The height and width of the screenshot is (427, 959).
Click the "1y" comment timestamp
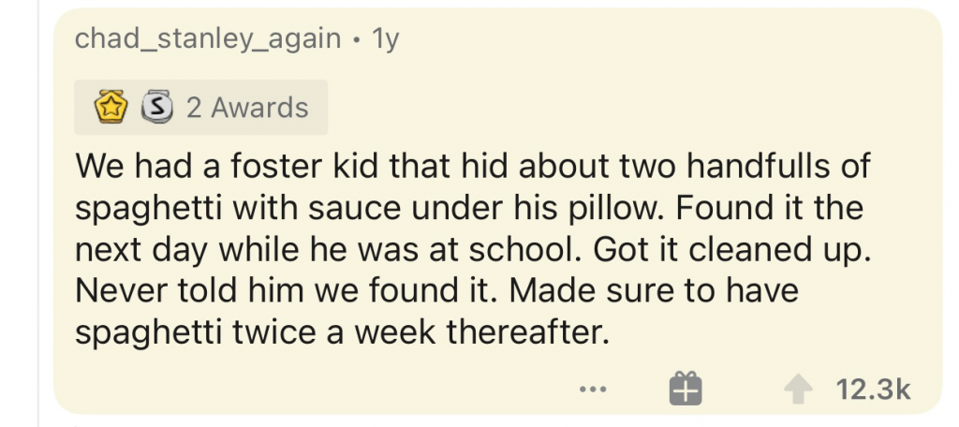387,40
